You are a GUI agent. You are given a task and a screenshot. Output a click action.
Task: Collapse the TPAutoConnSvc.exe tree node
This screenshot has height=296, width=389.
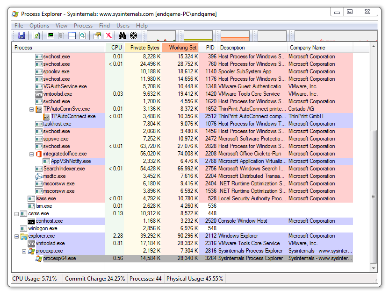click(x=32, y=109)
